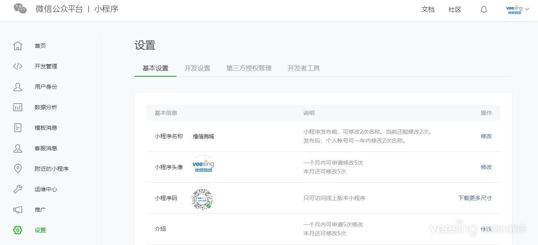Click the home icon in the sidebar

point(18,46)
